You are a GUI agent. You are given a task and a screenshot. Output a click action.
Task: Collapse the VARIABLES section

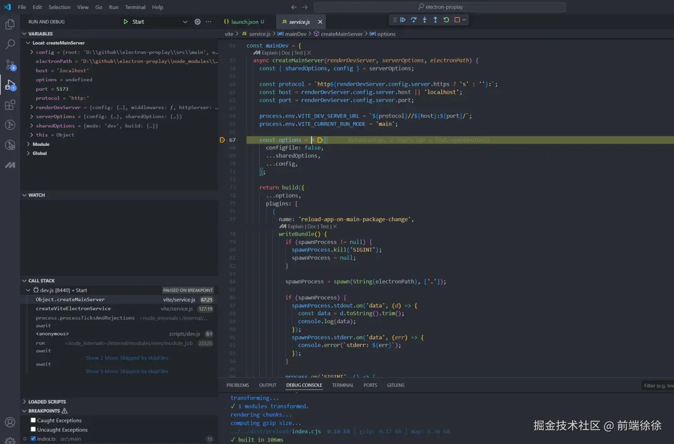tap(24, 34)
